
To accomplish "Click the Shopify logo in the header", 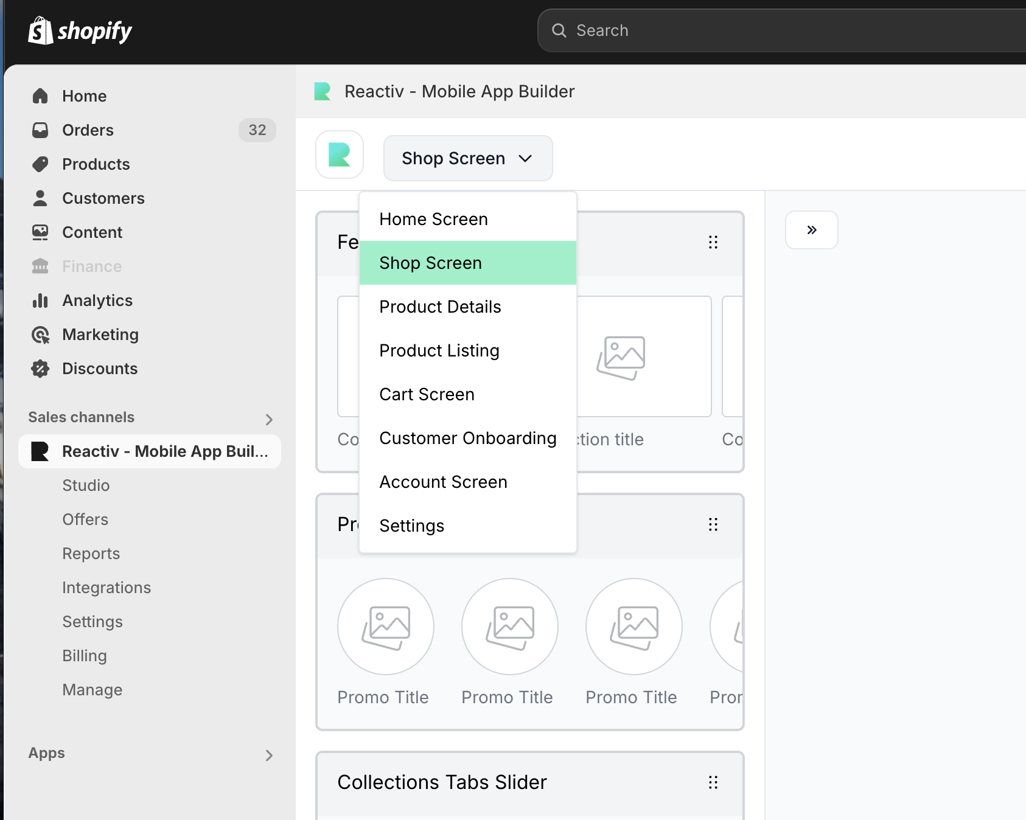I will [x=80, y=31].
